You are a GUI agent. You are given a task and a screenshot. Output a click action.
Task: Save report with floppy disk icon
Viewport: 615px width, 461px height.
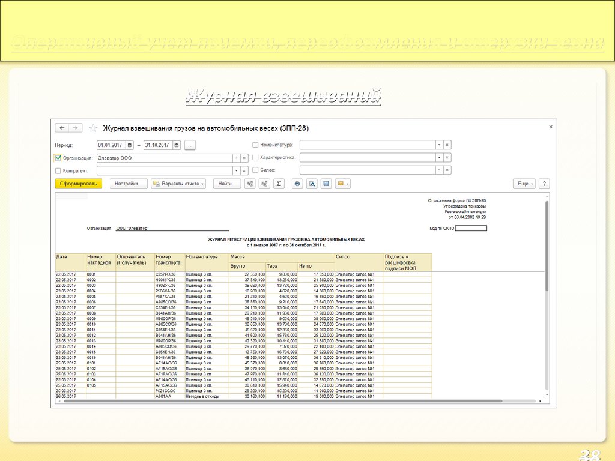(326, 184)
